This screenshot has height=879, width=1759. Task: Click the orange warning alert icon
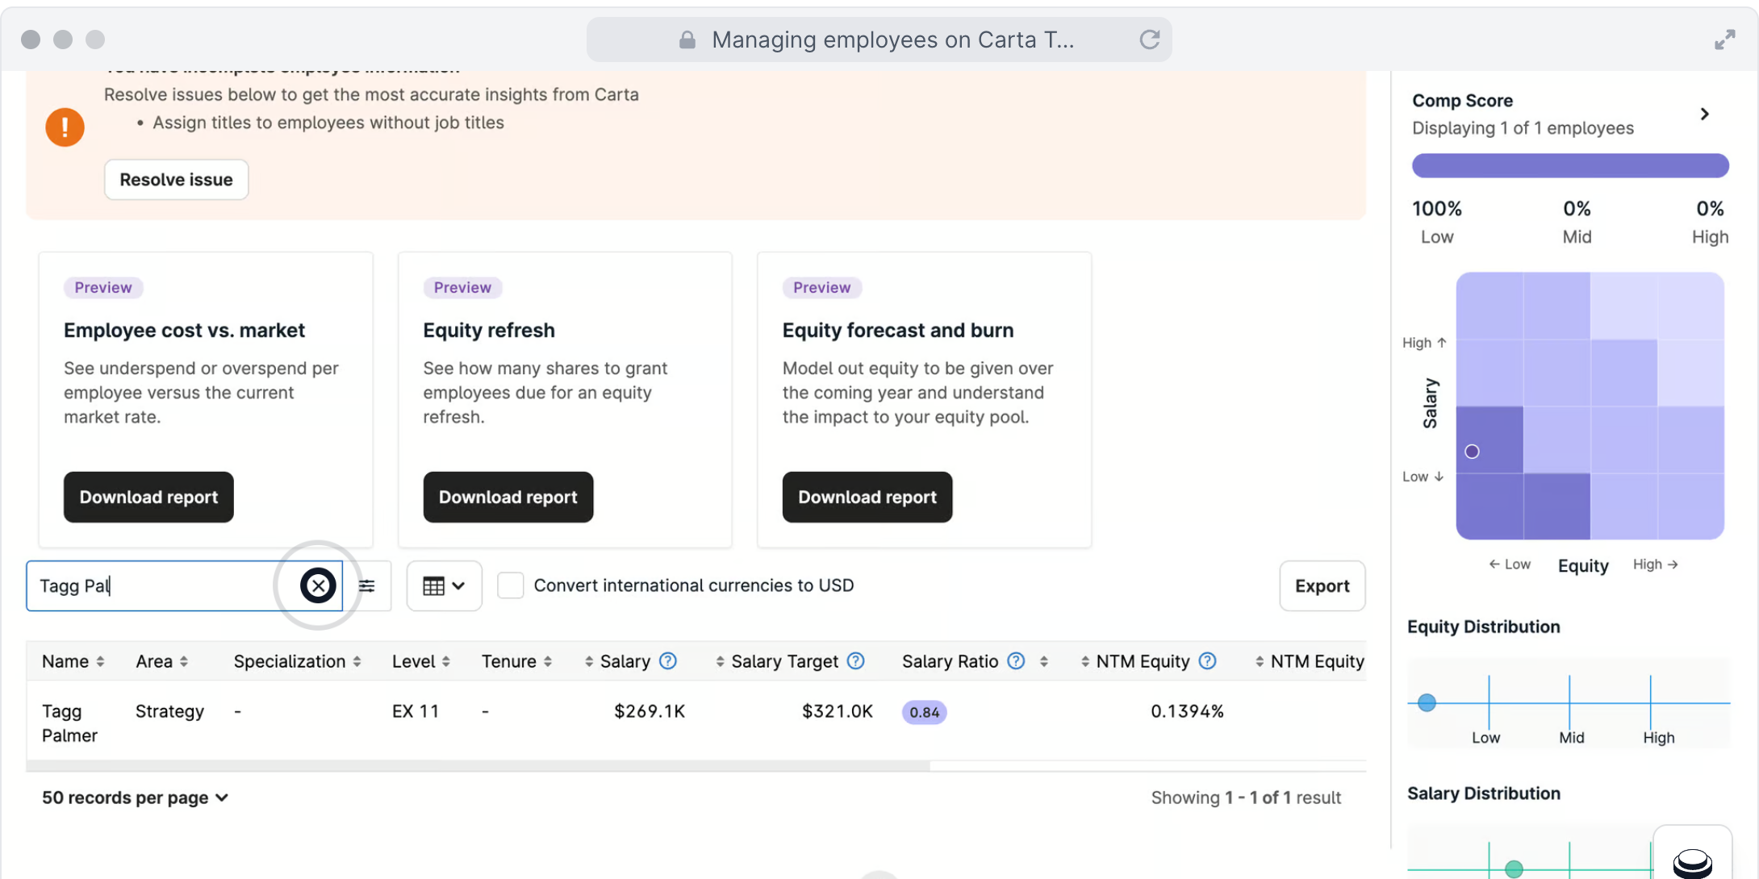click(x=65, y=127)
